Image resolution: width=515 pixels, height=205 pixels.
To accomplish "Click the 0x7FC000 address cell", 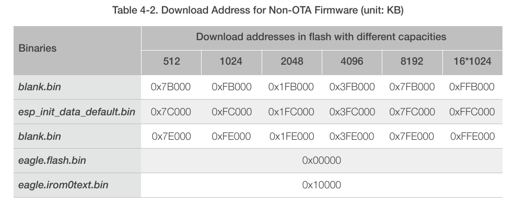I will point(412,112).
